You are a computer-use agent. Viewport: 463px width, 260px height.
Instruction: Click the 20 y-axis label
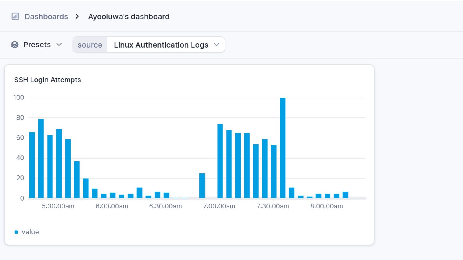click(x=20, y=178)
